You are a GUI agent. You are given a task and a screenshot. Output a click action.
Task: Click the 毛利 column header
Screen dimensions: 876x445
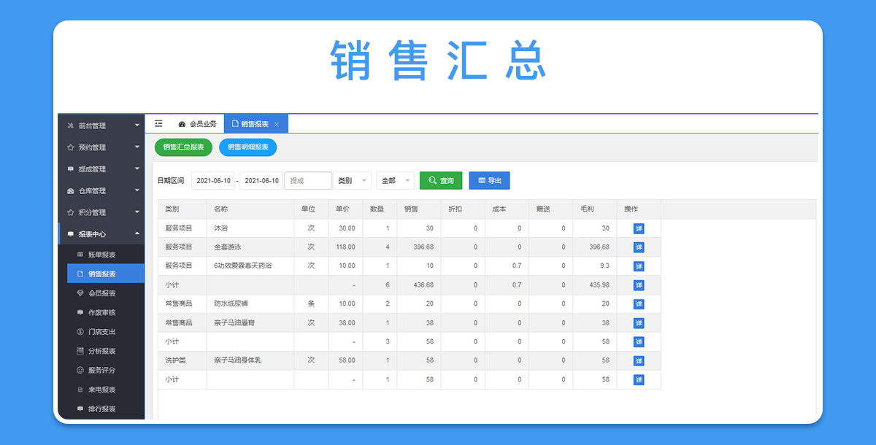tap(594, 209)
